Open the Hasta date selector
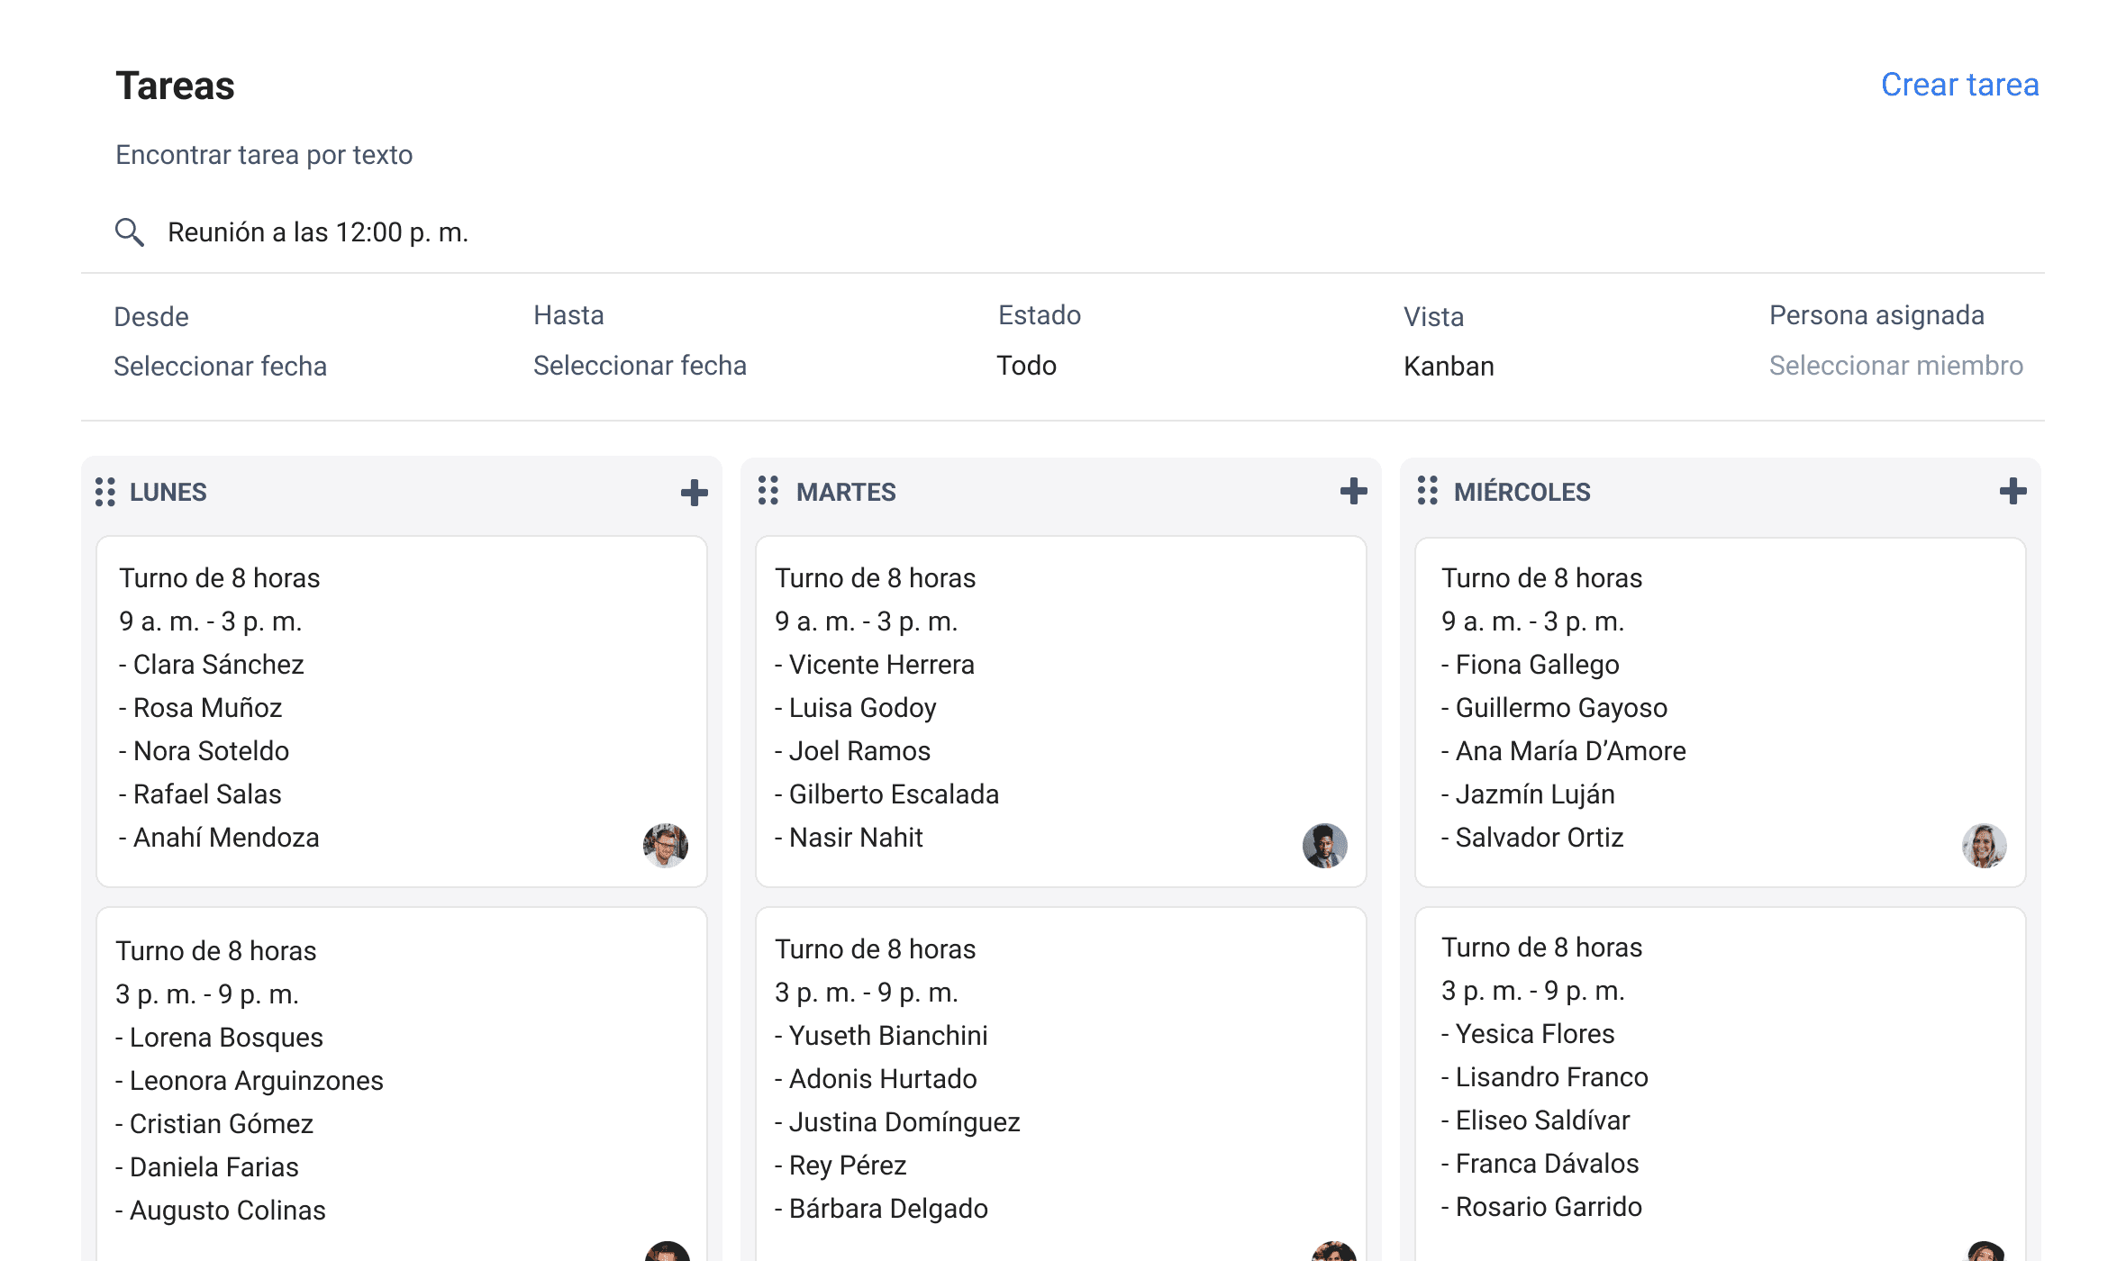The image size is (2126, 1261). 640,366
